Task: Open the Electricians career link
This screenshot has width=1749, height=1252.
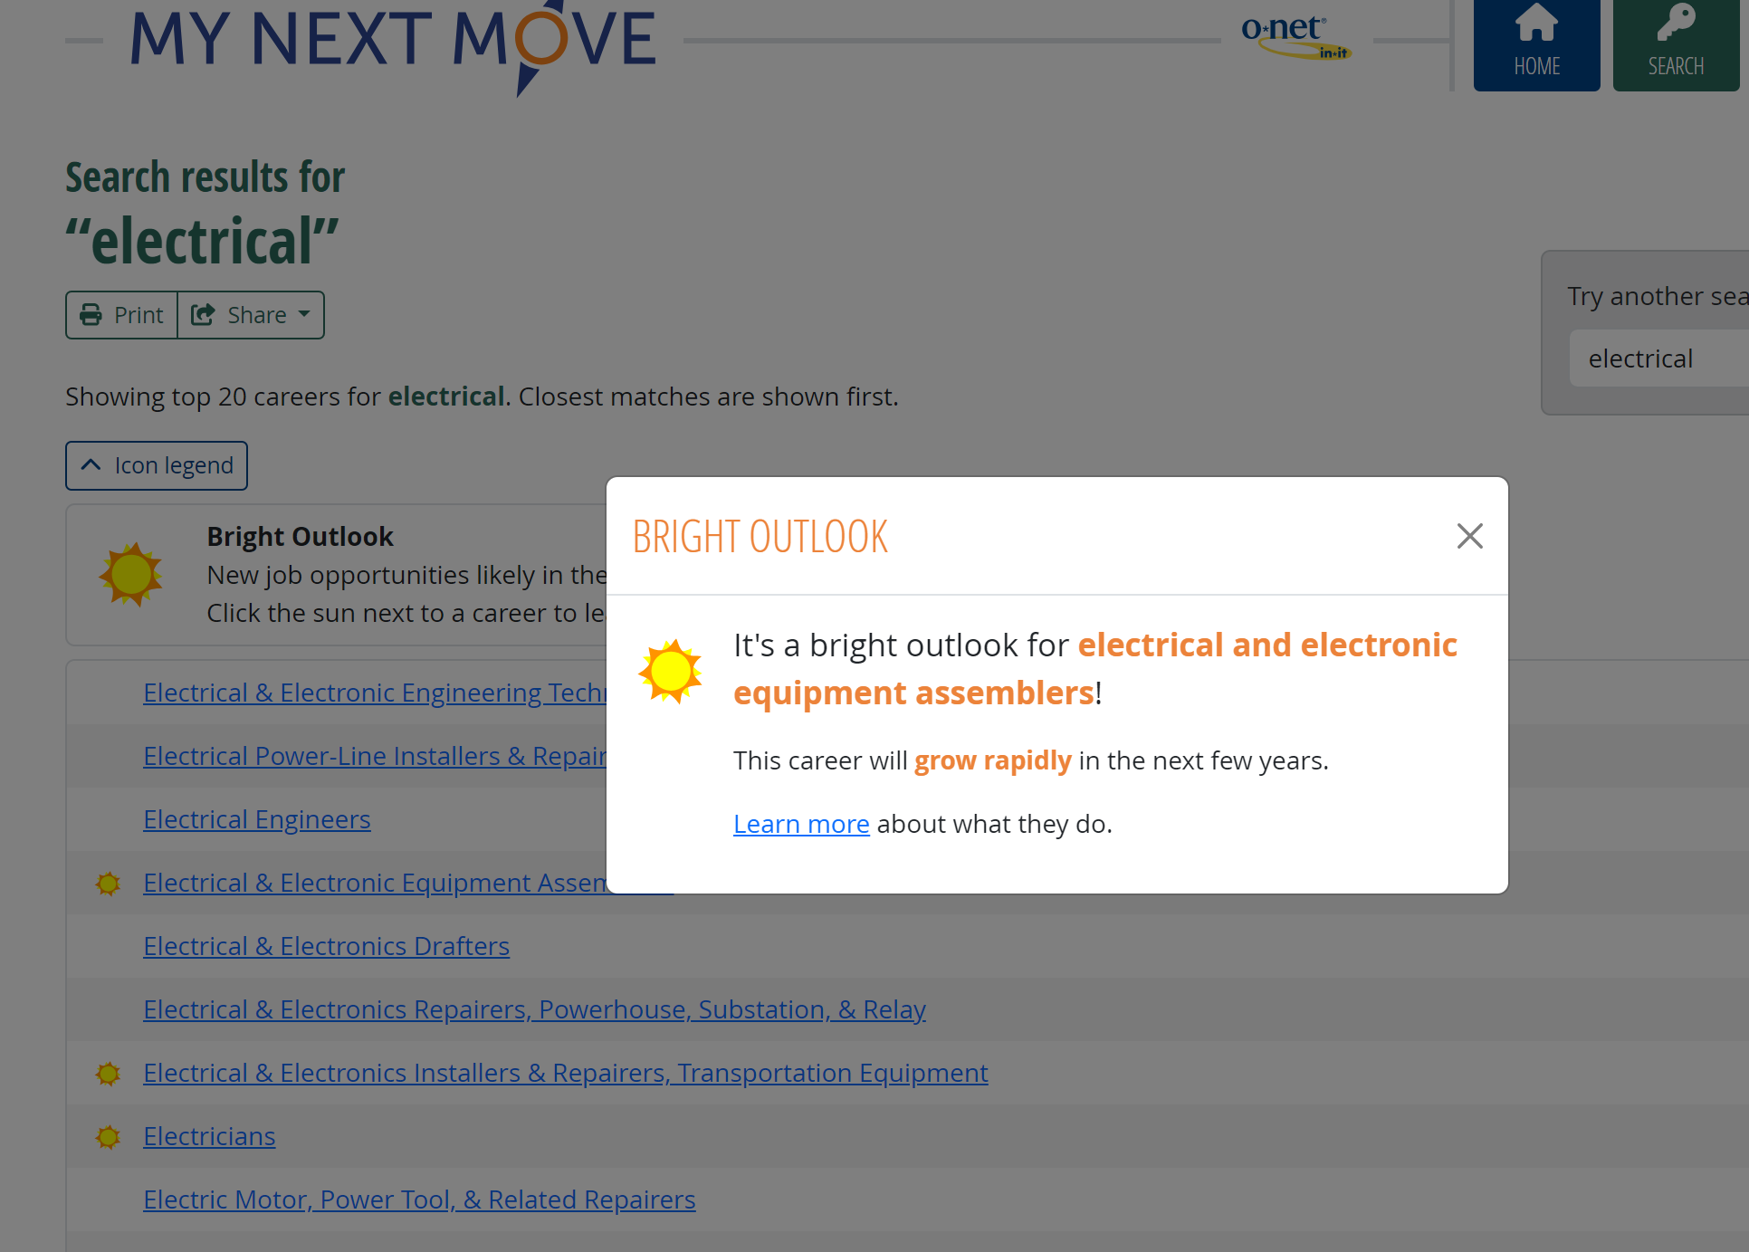Action: (x=209, y=1136)
